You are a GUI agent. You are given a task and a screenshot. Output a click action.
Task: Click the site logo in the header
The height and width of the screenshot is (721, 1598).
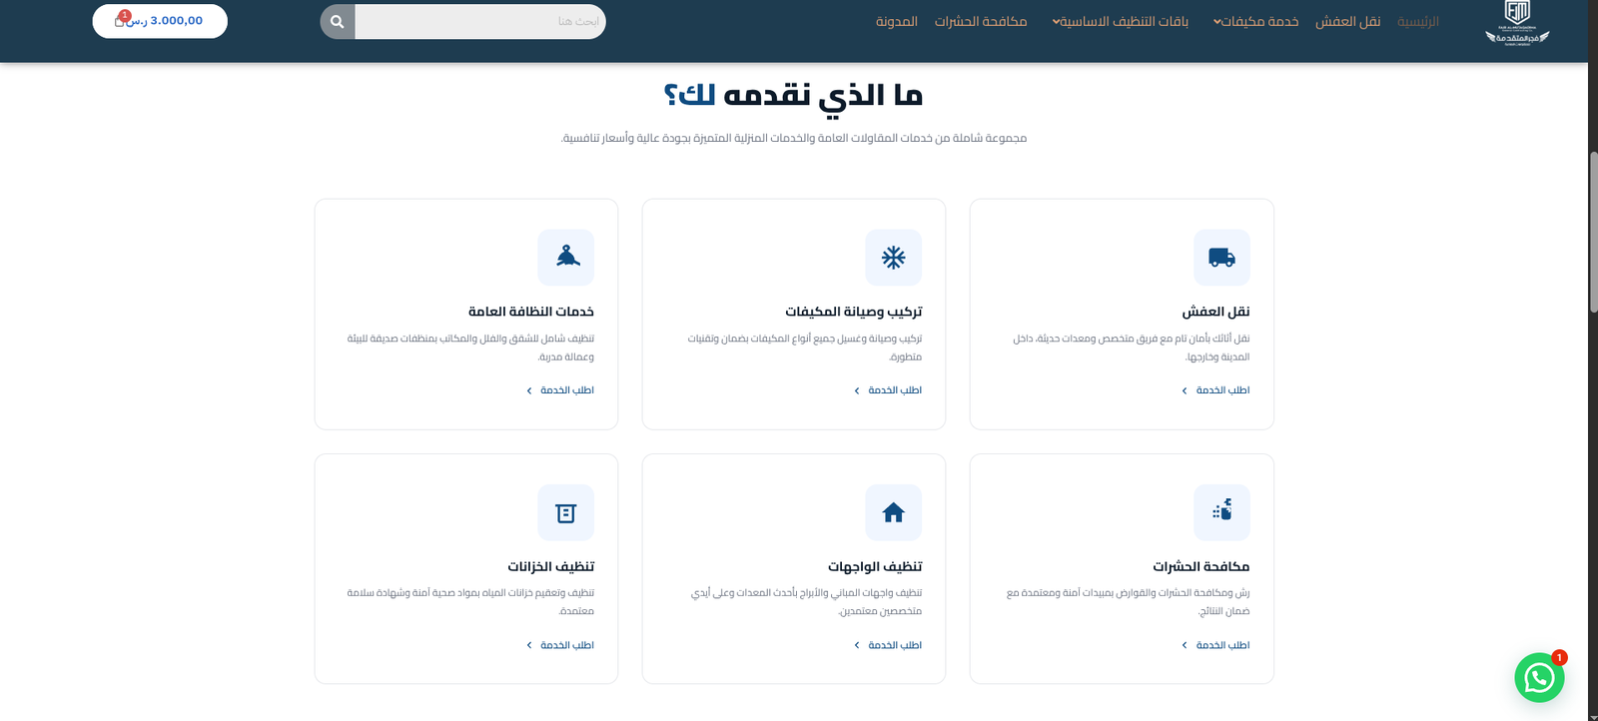(1517, 23)
